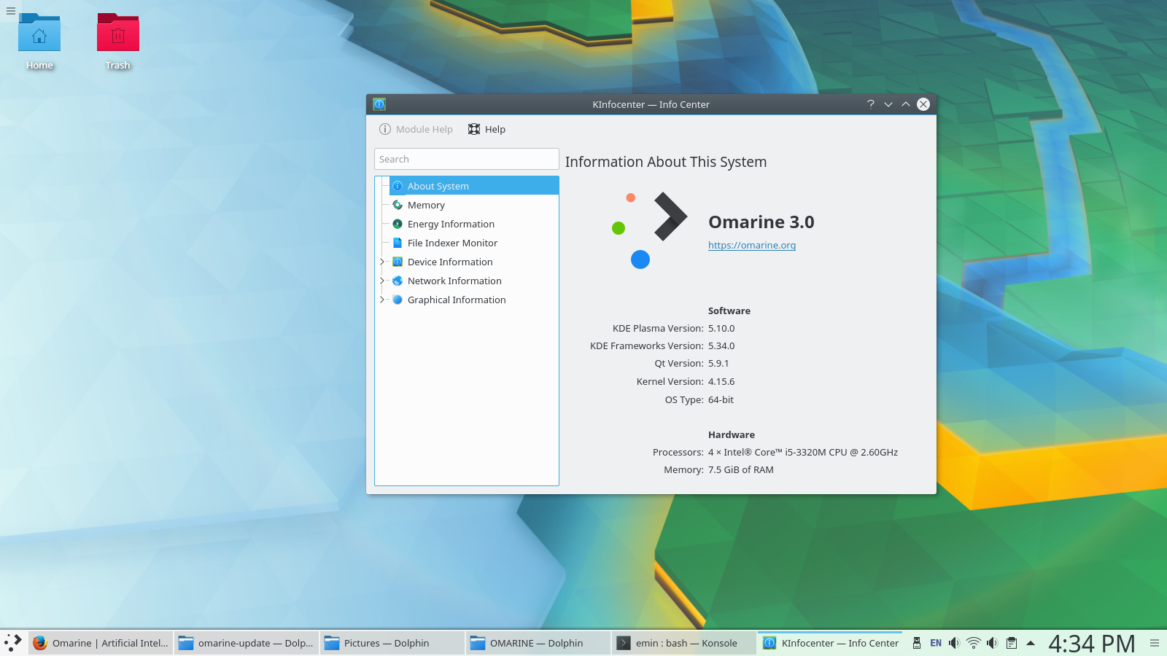
Task: Open Help via the lifebuoy icon
Action: pyautogui.click(x=474, y=129)
